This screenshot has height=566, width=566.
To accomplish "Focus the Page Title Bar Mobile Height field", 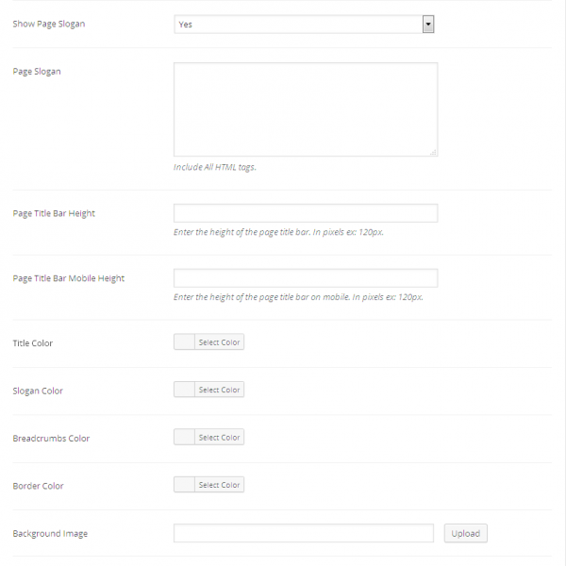I will click(305, 278).
